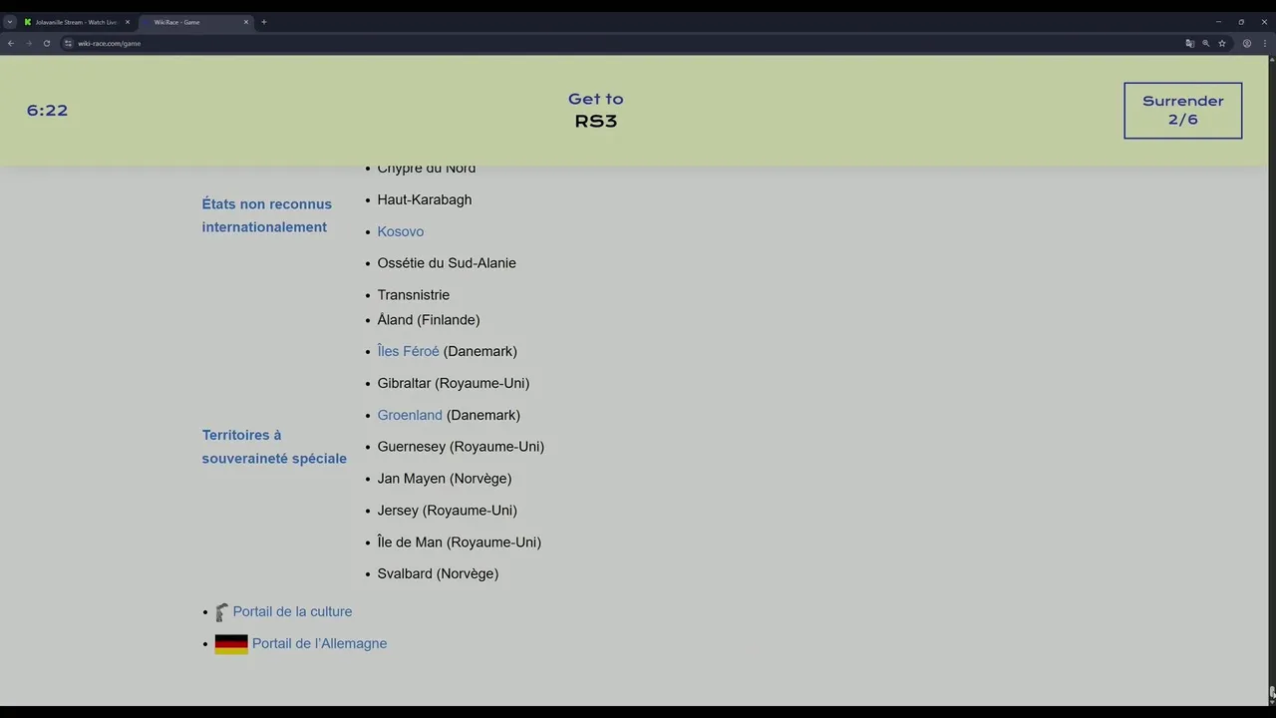Click Gibraltar (Royaume-Uni) entry
1276x718 pixels.
[454, 383]
